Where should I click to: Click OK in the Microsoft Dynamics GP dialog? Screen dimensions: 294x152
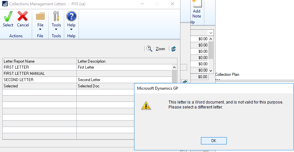tap(214, 141)
